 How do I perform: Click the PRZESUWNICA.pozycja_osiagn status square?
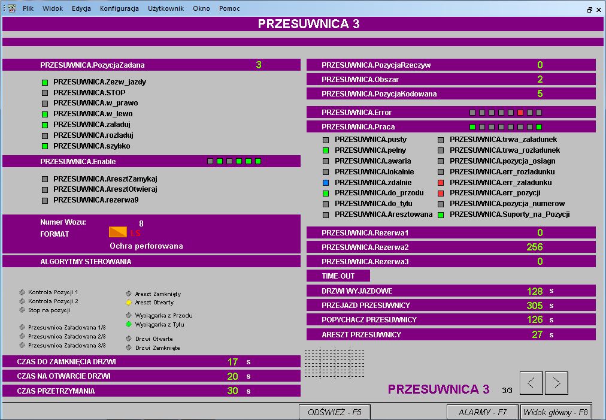(x=441, y=161)
